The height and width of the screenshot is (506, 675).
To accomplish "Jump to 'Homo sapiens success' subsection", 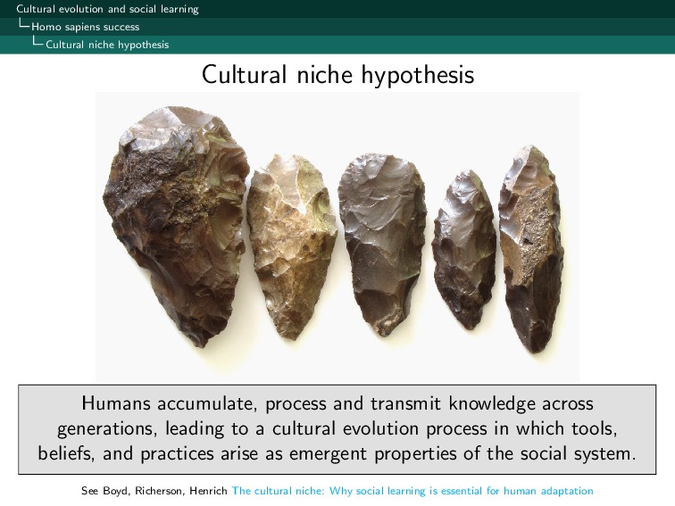I will [85, 27].
